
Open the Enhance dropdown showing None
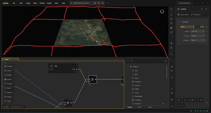[198, 40]
